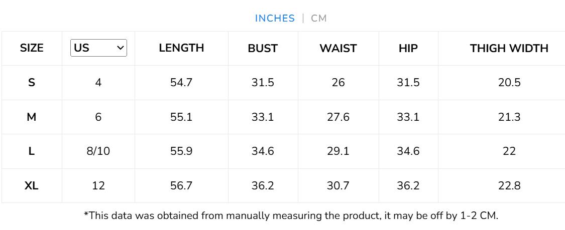Image resolution: width=565 pixels, height=230 pixels.
Task: Click the 54.7 length value for S
Action: pyautogui.click(x=181, y=83)
